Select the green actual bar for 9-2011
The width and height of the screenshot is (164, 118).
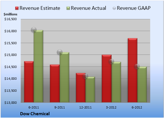coord(64,77)
